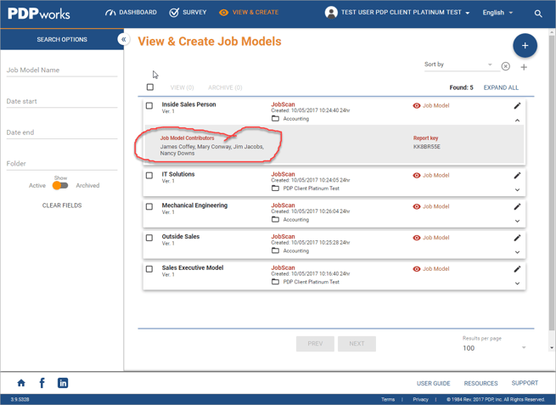Open the Resources link

[x=480, y=384]
